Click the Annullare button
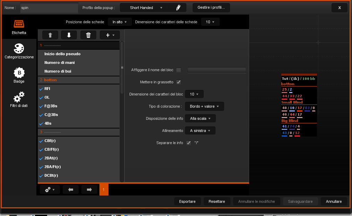This screenshot has width=352, height=216. [334, 201]
